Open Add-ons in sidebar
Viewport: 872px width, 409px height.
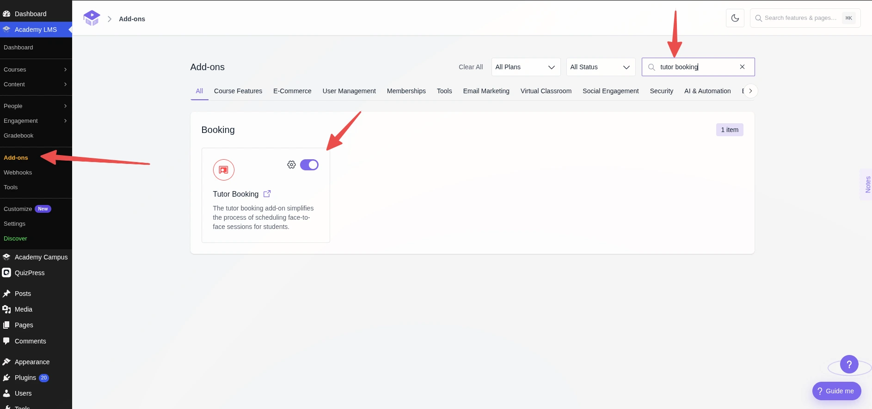16,158
